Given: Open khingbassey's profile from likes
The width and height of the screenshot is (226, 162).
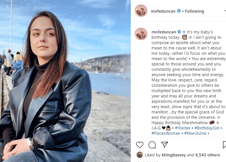Looking at the screenshot, I should coord(174,155).
